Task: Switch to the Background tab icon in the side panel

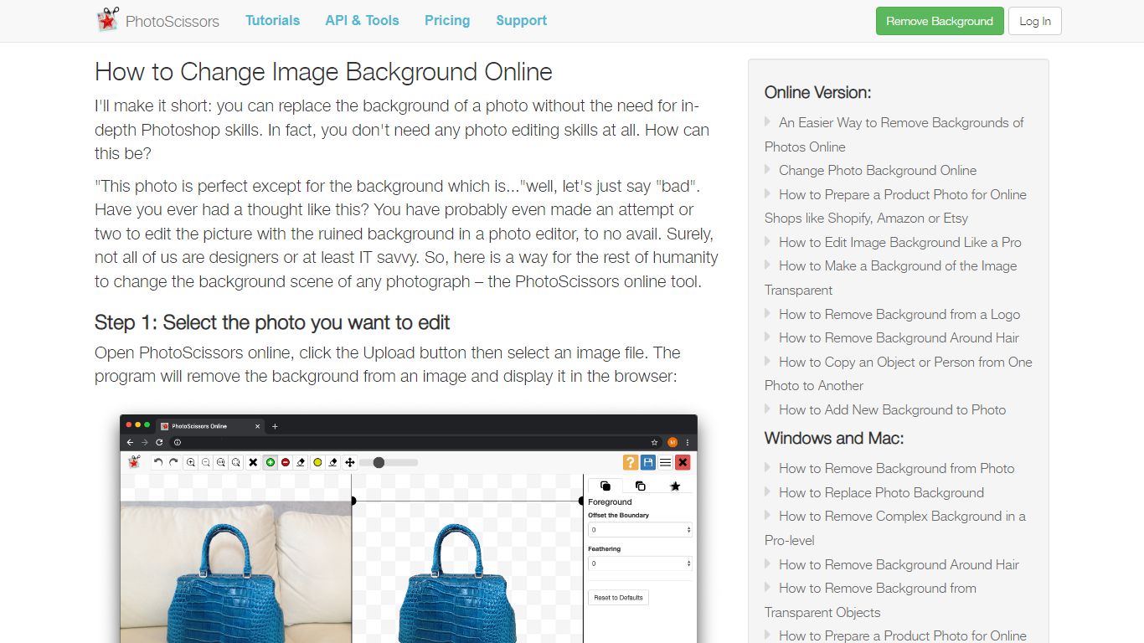Action: click(641, 486)
